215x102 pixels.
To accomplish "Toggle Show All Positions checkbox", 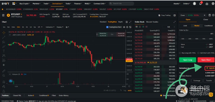I will tap(161, 96).
